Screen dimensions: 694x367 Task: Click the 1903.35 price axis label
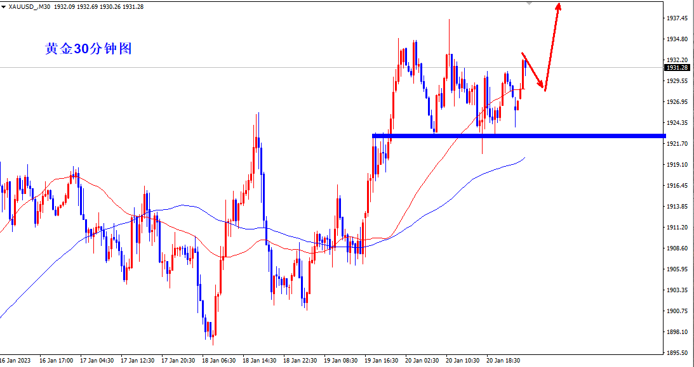(677, 290)
